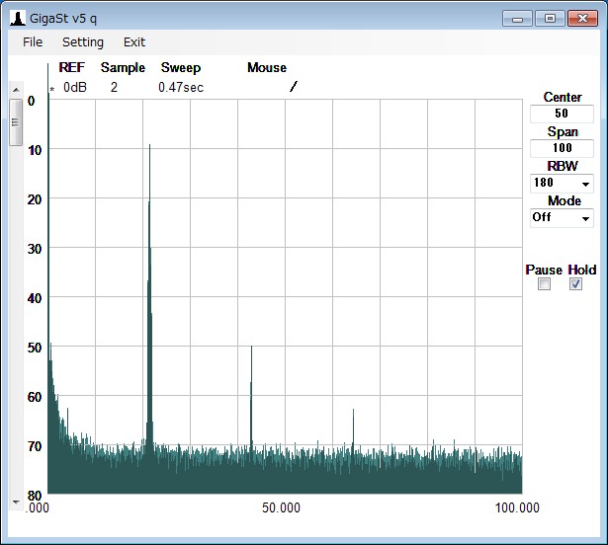Click the Sweep time readout 0.47sec

click(x=181, y=88)
